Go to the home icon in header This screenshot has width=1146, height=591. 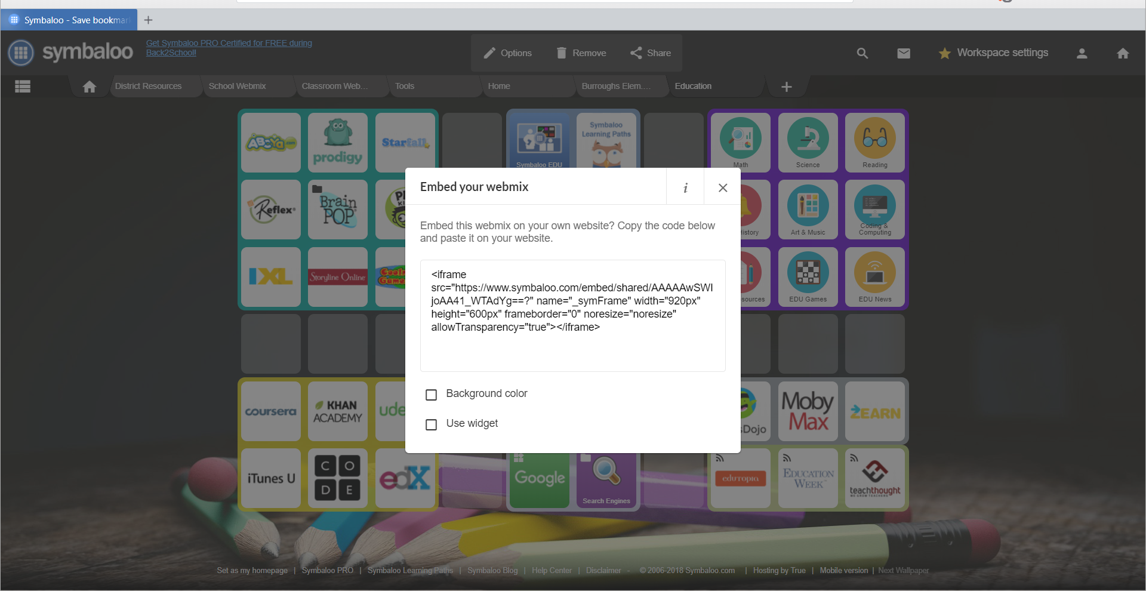coord(1123,53)
